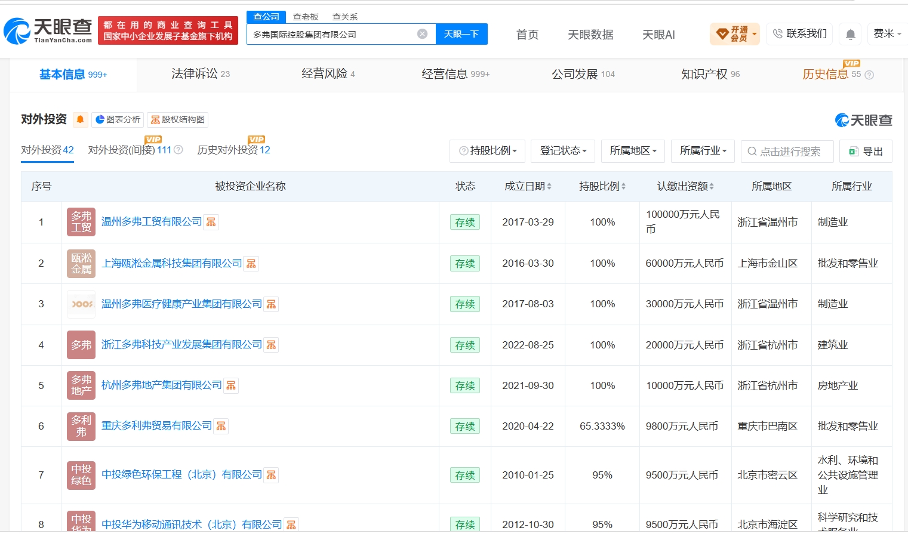Click the 天眼查 logo at top left
908x534 pixels.
(48, 31)
